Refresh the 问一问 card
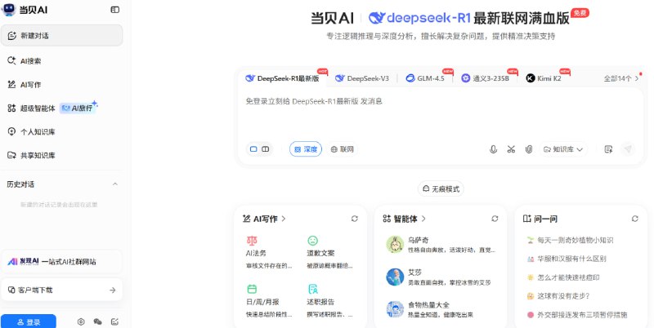Viewport: 654px width, 328px height. pyautogui.click(x=635, y=219)
